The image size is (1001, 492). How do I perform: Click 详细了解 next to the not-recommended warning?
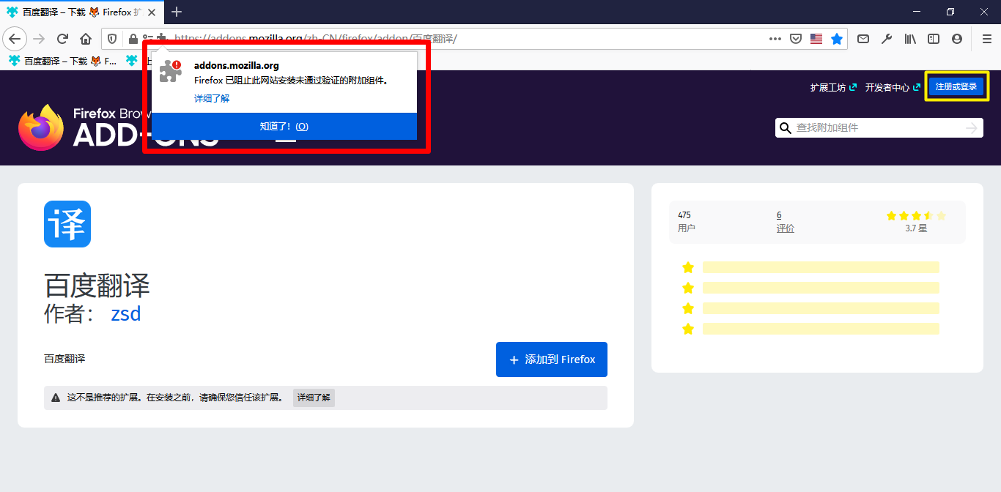(x=314, y=398)
